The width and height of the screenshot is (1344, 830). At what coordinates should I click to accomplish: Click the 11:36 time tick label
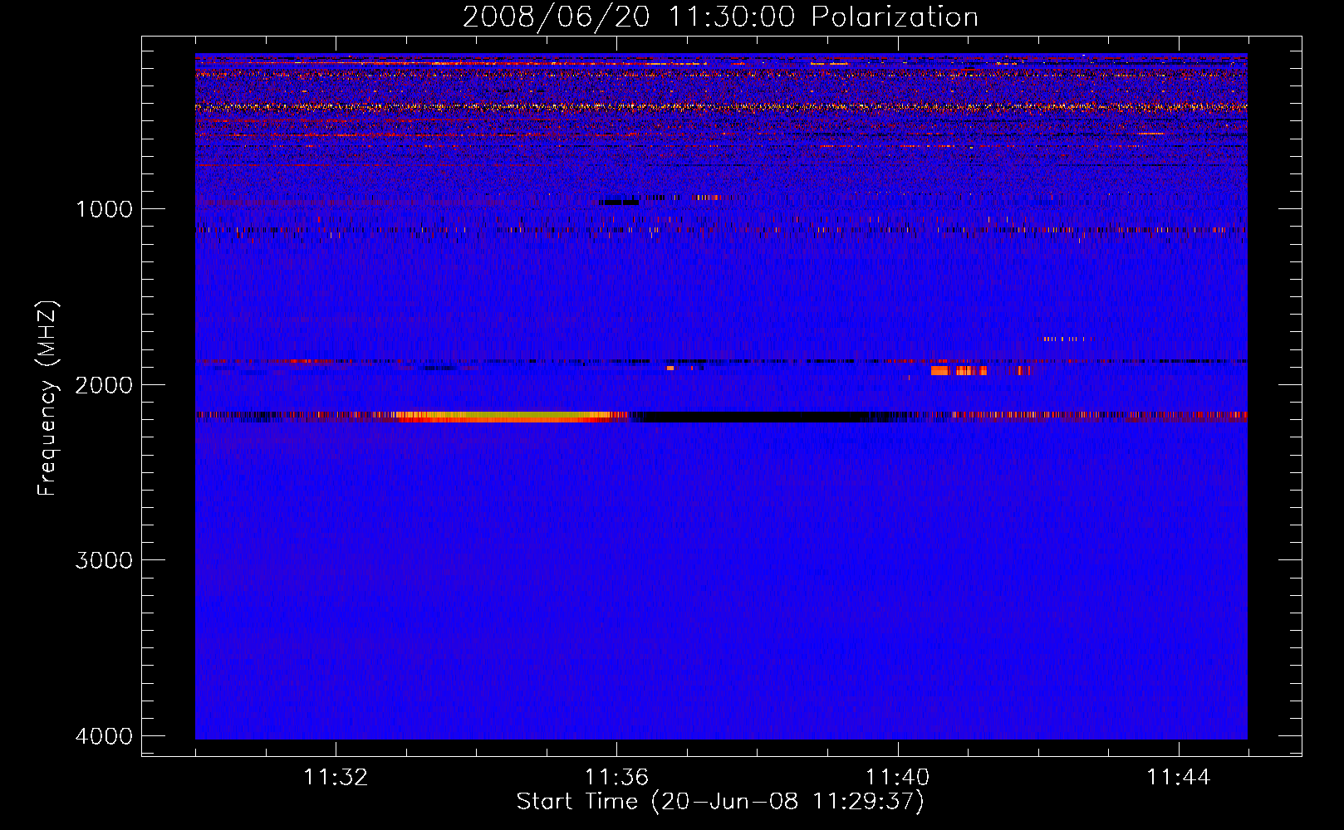coord(616,778)
